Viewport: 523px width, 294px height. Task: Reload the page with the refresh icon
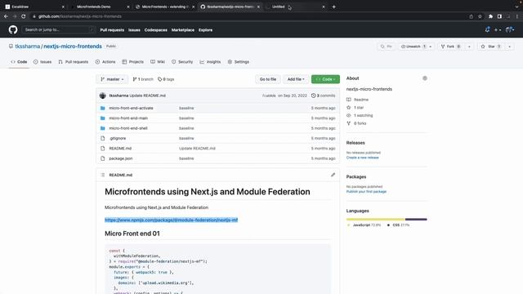point(24,16)
